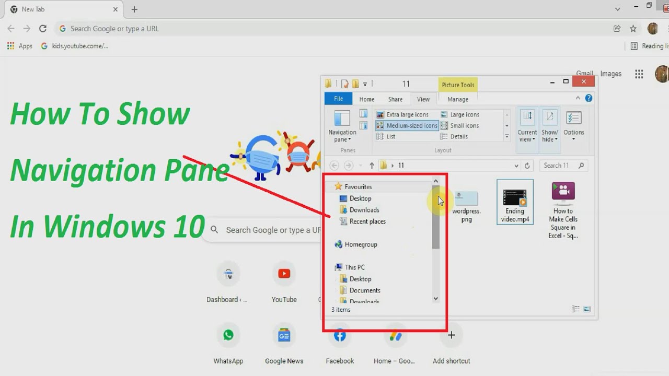
Task: Refresh the Explorer folder view
Action: 527,166
